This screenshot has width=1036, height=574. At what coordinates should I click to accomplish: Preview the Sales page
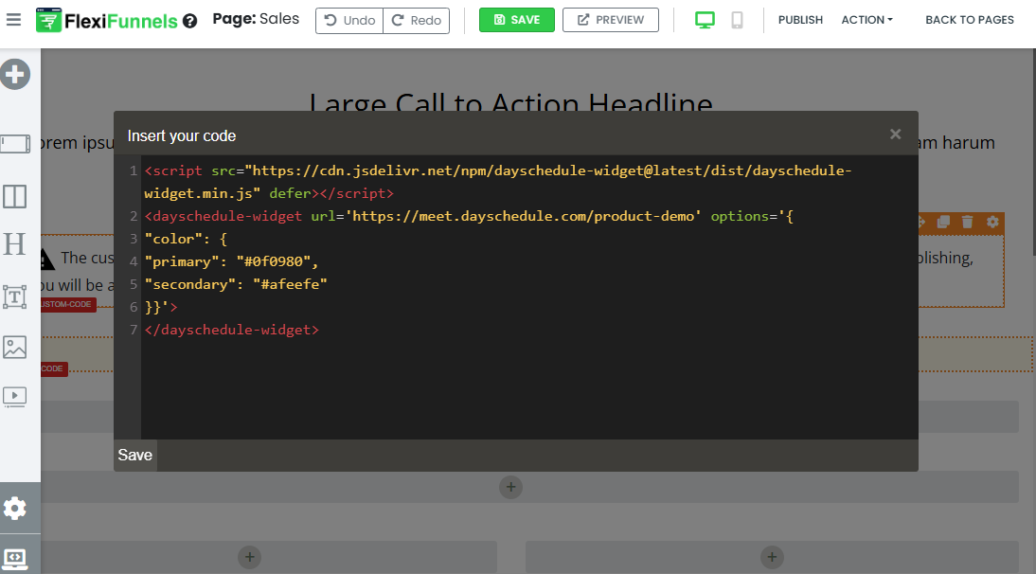[611, 20]
